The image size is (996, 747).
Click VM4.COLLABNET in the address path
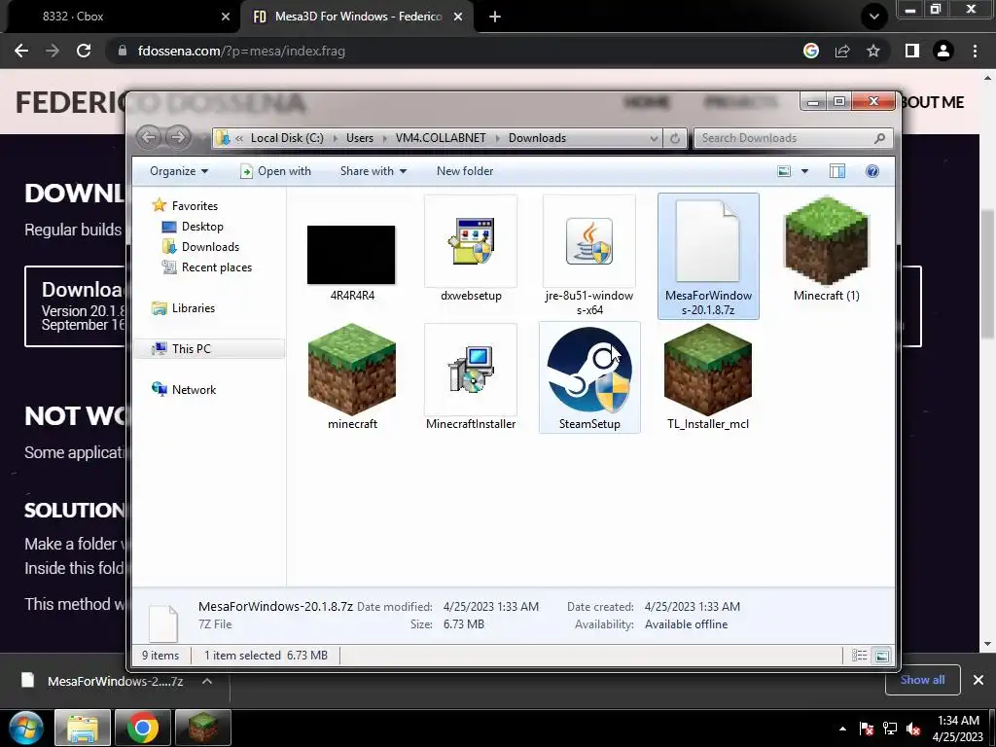pos(441,138)
